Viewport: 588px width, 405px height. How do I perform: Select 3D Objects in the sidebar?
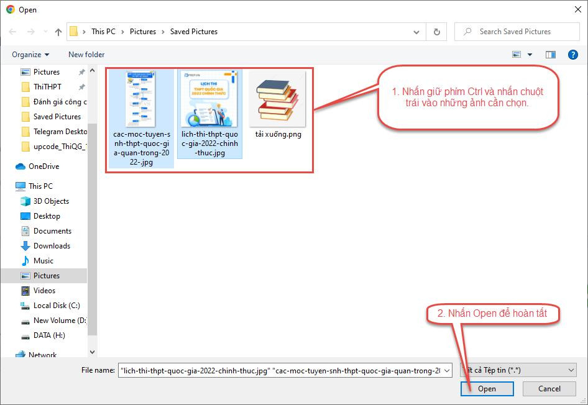click(x=51, y=201)
